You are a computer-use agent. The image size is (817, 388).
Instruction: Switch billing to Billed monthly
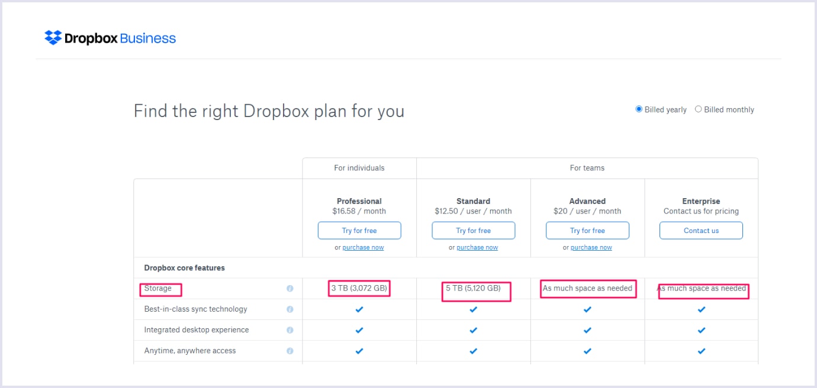(698, 109)
